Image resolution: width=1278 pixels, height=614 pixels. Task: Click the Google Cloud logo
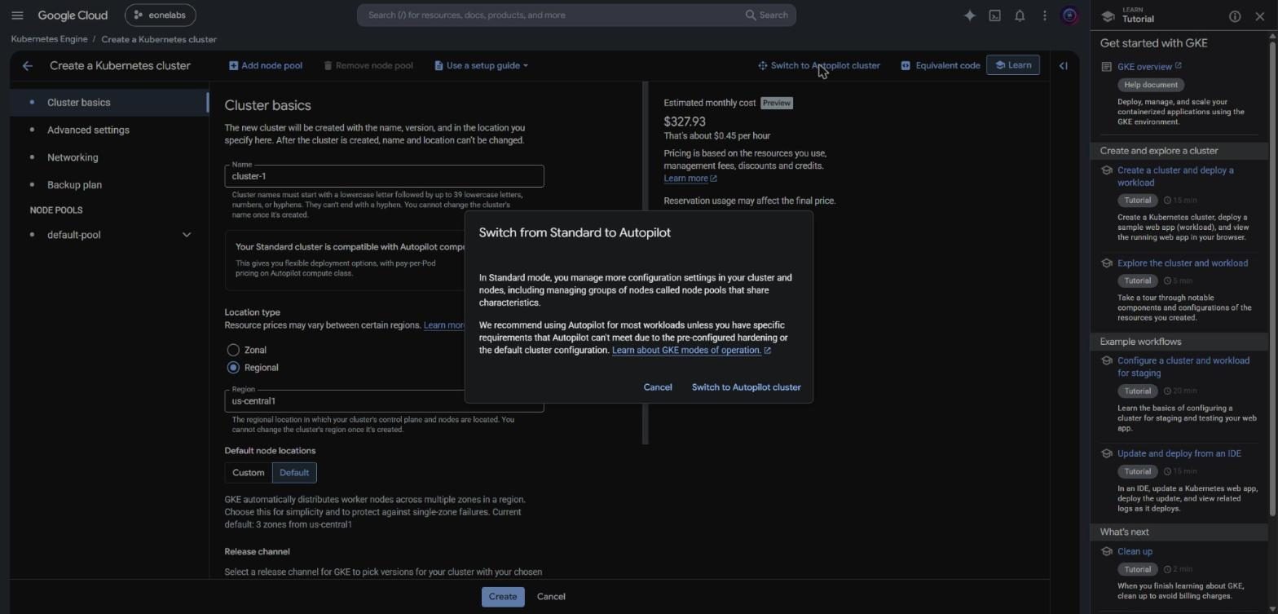click(73, 15)
